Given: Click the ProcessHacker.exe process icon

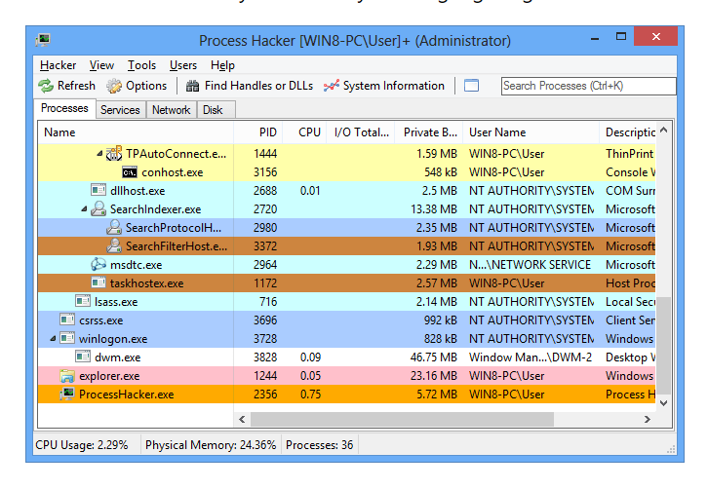Looking at the screenshot, I should (67, 394).
